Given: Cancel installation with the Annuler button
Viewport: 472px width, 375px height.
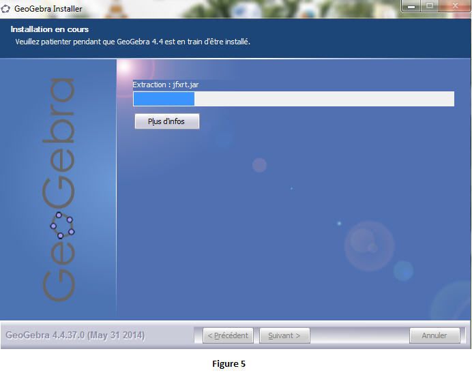Looking at the screenshot, I should [434, 335].
